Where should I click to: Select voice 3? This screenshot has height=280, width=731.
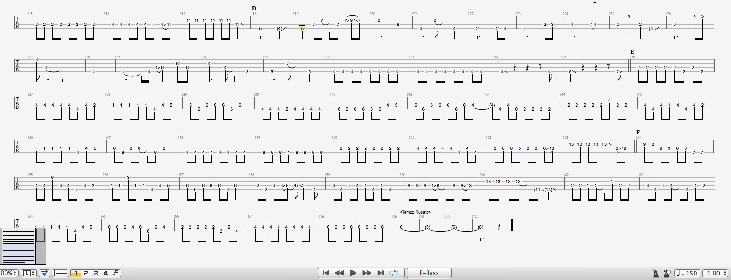coord(96,273)
